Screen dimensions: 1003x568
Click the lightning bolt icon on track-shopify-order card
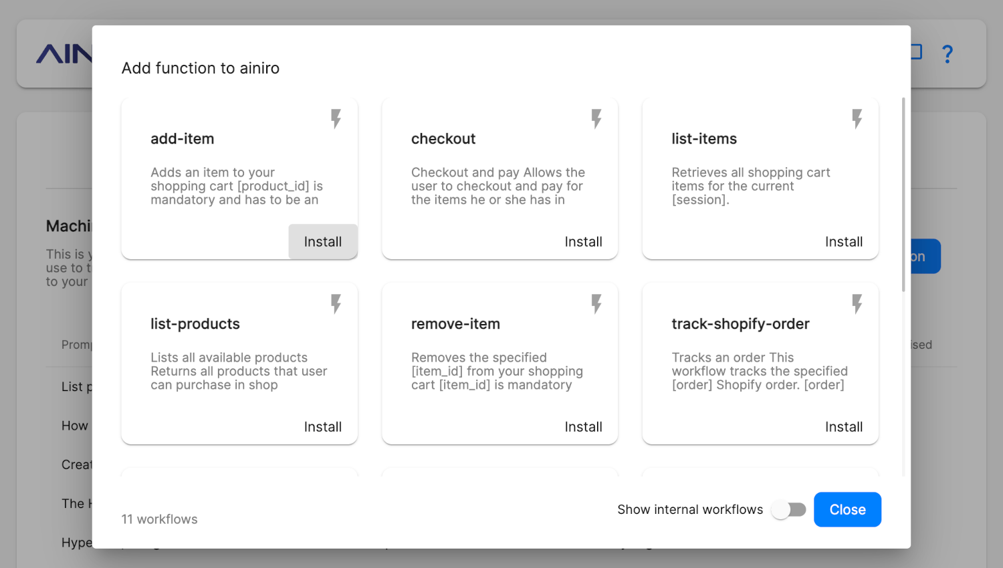coord(857,304)
